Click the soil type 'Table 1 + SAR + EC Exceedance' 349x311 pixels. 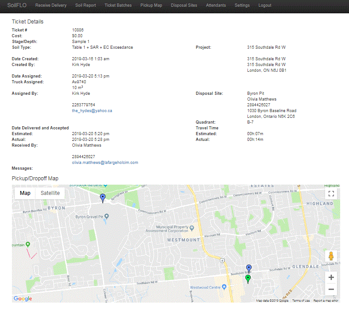pos(102,47)
